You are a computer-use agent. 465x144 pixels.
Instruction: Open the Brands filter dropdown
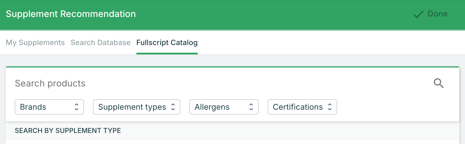click(x=49, y=107)
